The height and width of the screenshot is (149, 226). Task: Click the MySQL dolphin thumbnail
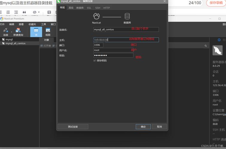pyautogui.click(x=218, y=50)
